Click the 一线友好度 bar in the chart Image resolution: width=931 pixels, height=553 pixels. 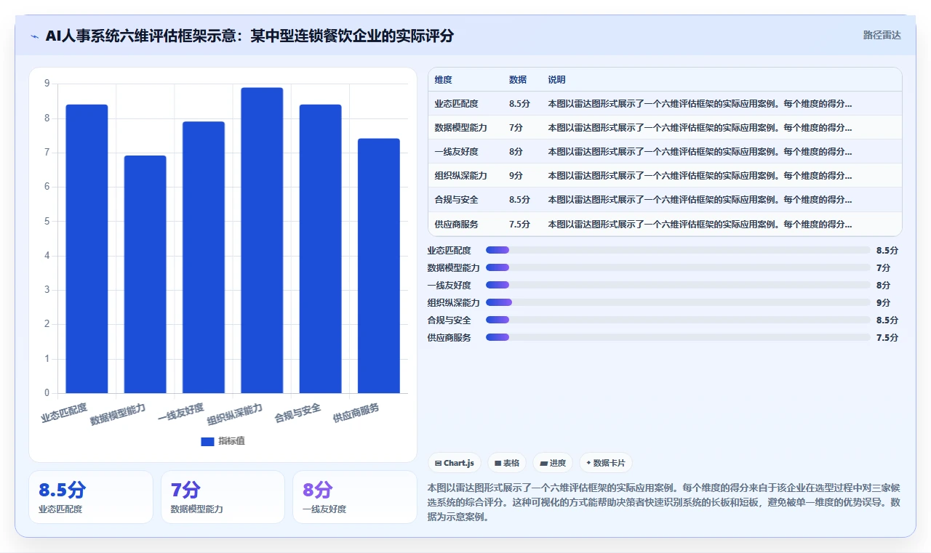[x=204, y=257]
